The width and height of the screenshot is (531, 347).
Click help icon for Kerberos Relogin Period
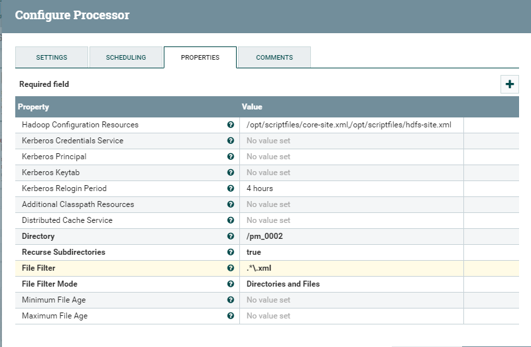pos(231,188)
